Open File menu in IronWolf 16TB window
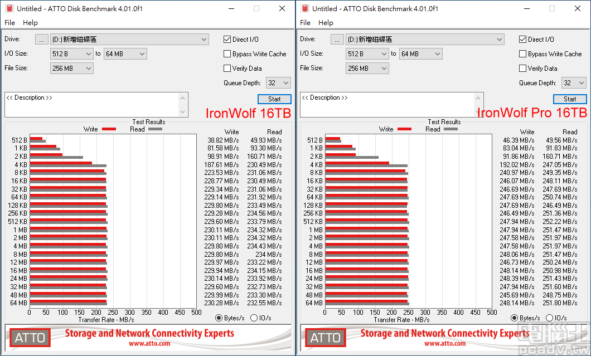591x356 pixels. tap(10, 23)
